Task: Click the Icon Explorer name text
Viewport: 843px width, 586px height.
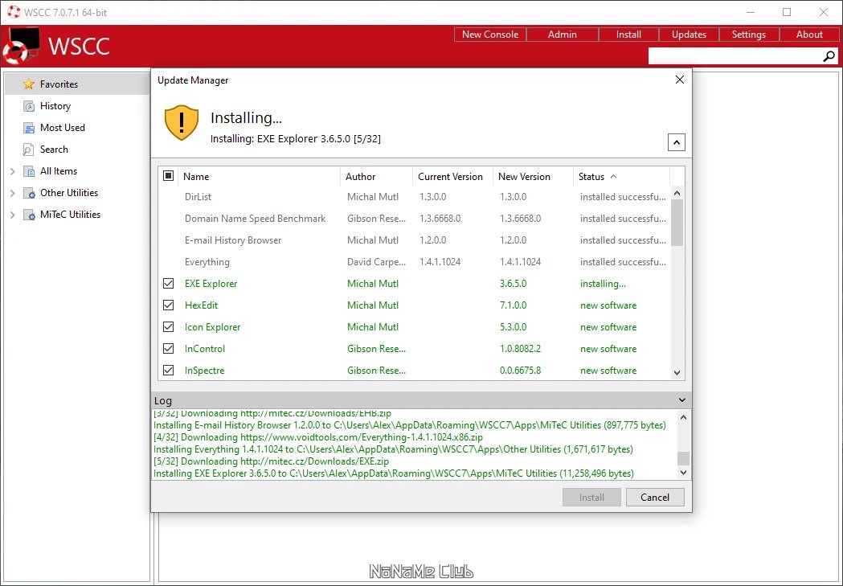Action: tap(212, 327)
